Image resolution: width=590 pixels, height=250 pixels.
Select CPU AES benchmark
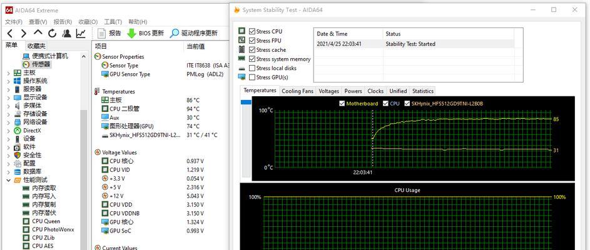coord(38,246)
